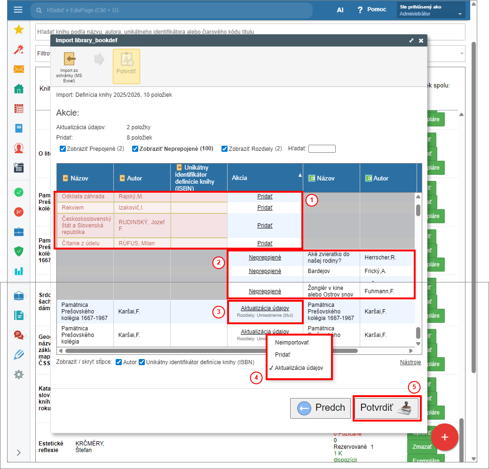Screen dimensions: 489x469
Task: Uncheck Zobraziť Neprepojené checkbox
Action: (x=135, y=149)
